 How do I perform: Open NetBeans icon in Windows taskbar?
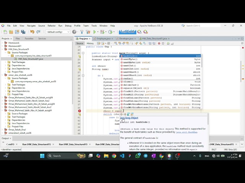pos(169,156)
